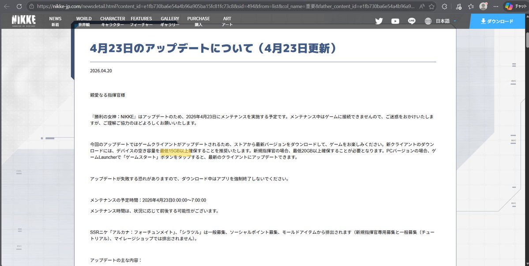Viewport: 529px width, 266px height.
Task: Click the line starting メンテナンス時間は、状況に応じて
Action: pyautogui.click(x=154, y=211)
